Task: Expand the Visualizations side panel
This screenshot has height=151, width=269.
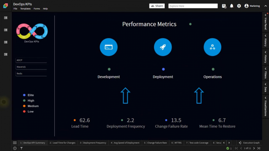Action: [x=265, y=106]
